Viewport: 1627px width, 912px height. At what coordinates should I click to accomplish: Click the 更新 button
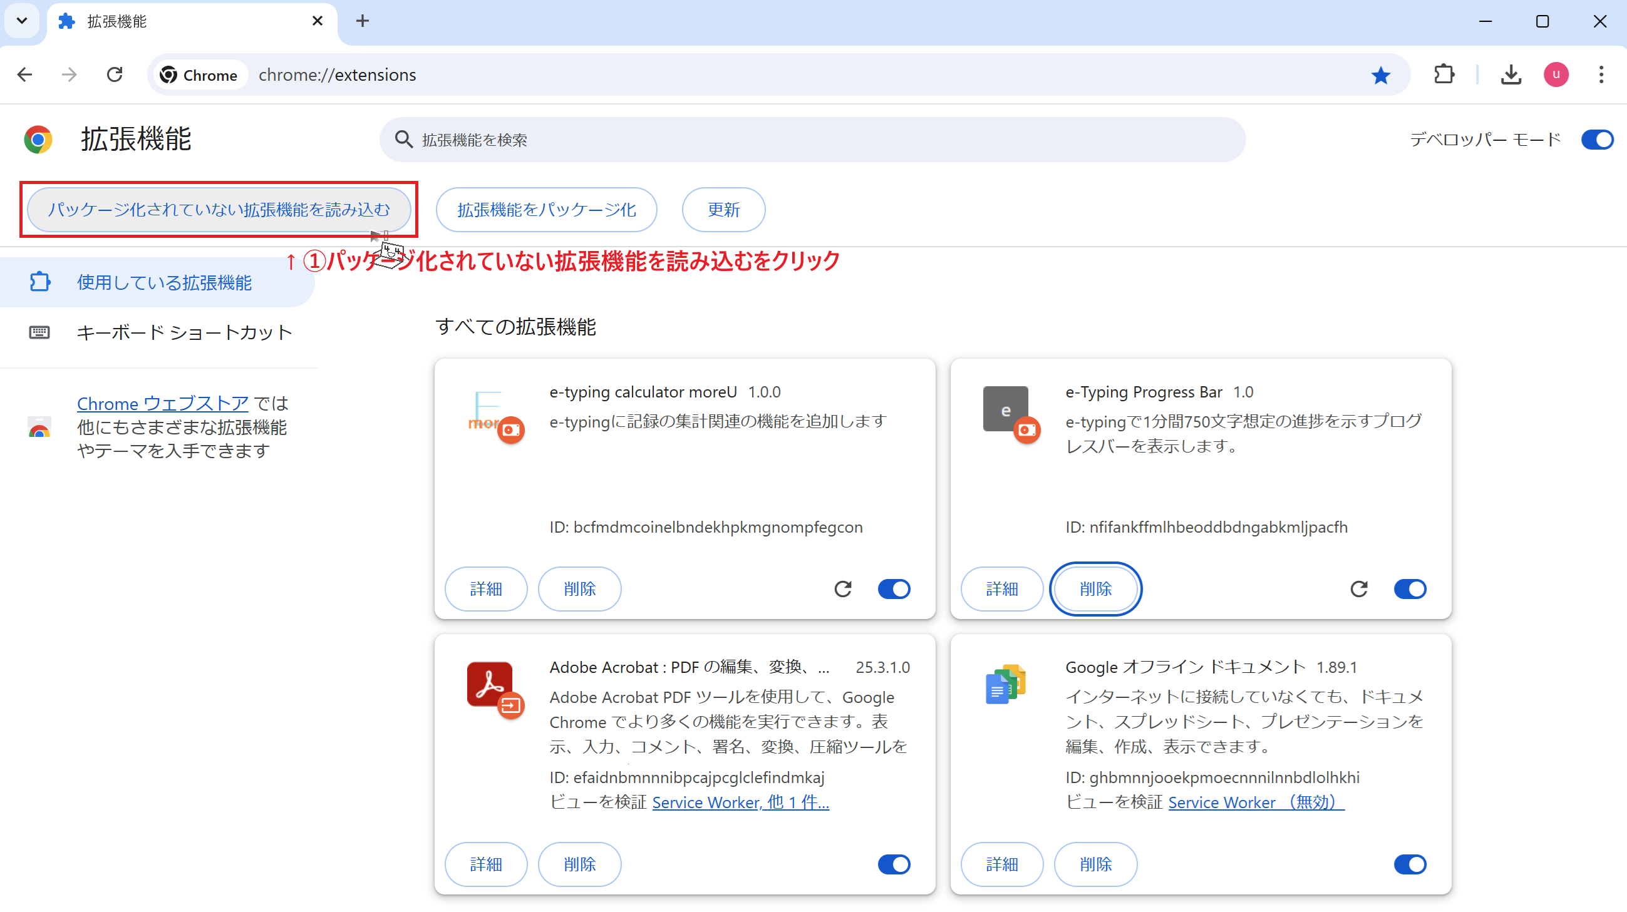723,210
